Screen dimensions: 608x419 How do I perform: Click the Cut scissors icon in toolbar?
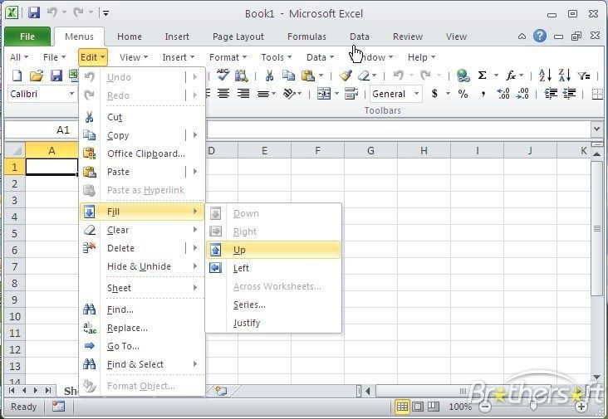(269, 76)
